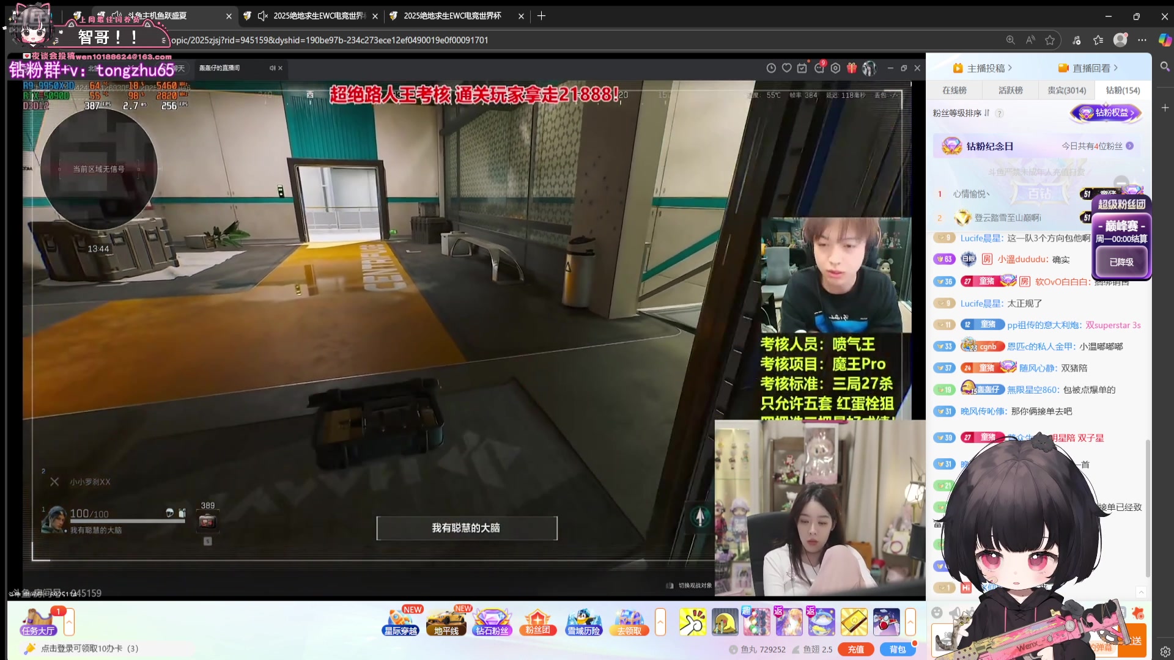Click the girl streamer webcam thumbnail

pos(819,507)
